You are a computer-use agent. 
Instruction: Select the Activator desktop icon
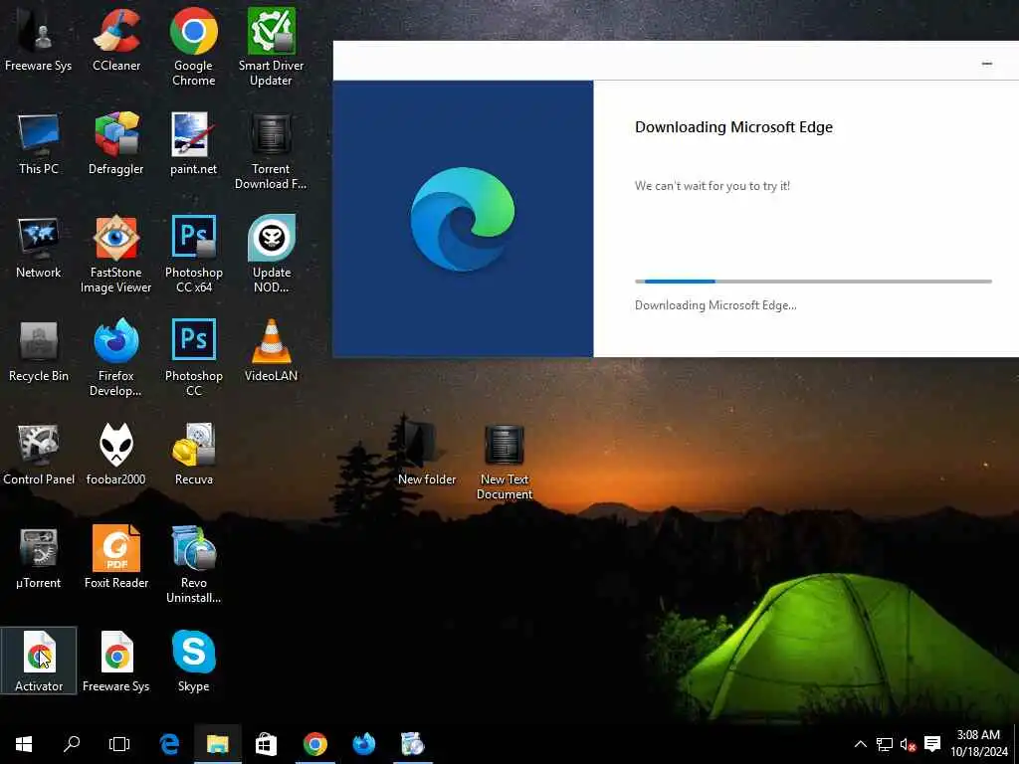39,661
